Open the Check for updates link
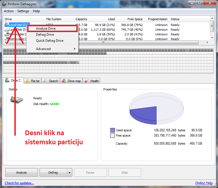218x188 pixels. pyautogui.click(x=19, y=183)
